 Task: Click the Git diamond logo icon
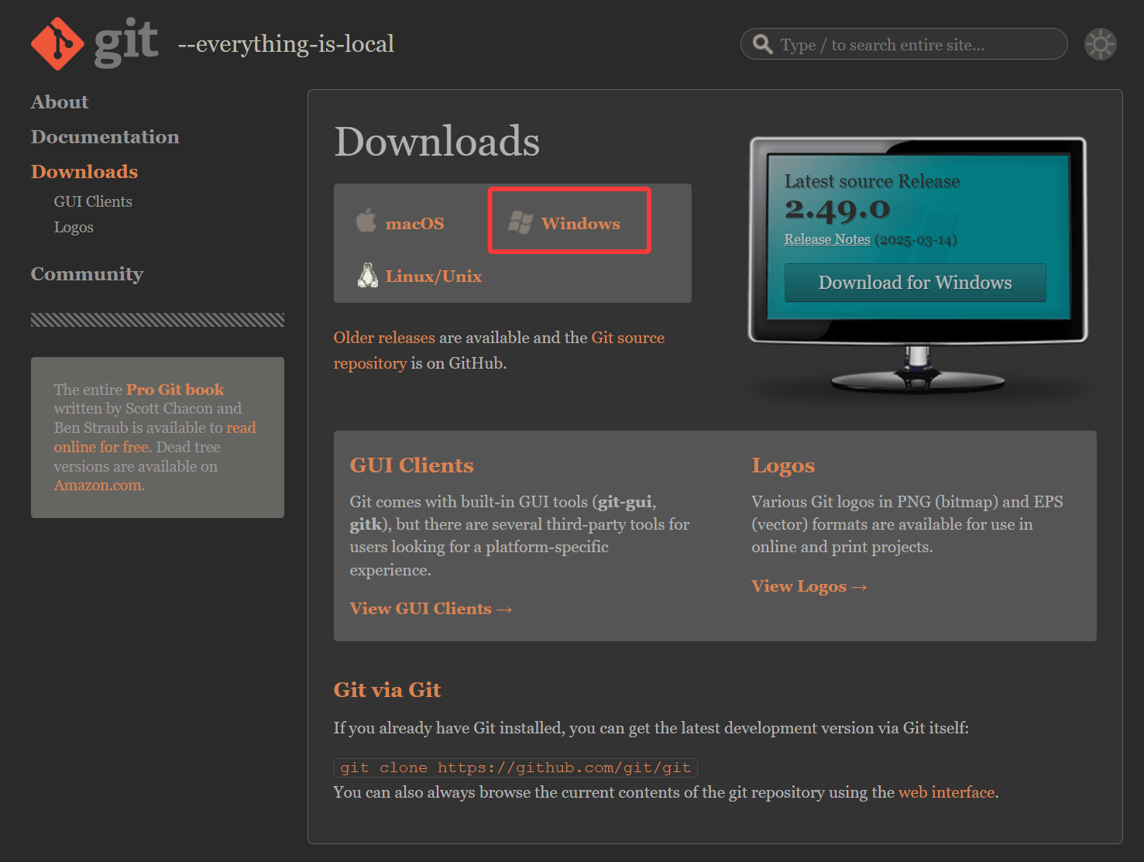[x=57, y=43]
